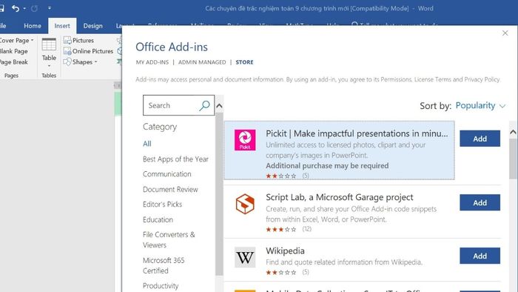518x292 pixels.
Task: Select File Converters & Viewers category
Action: click(169, 239)
